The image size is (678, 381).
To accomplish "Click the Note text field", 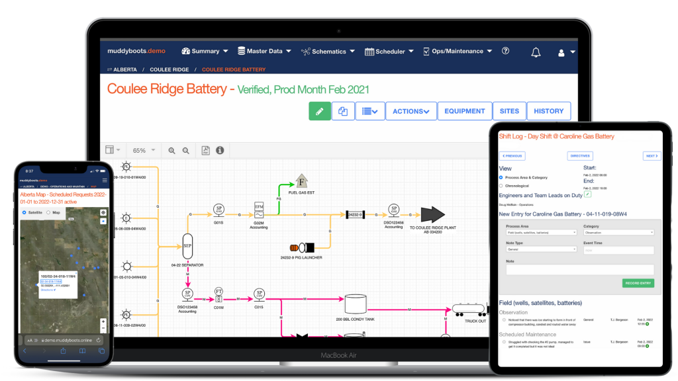I will click(580, 270).
